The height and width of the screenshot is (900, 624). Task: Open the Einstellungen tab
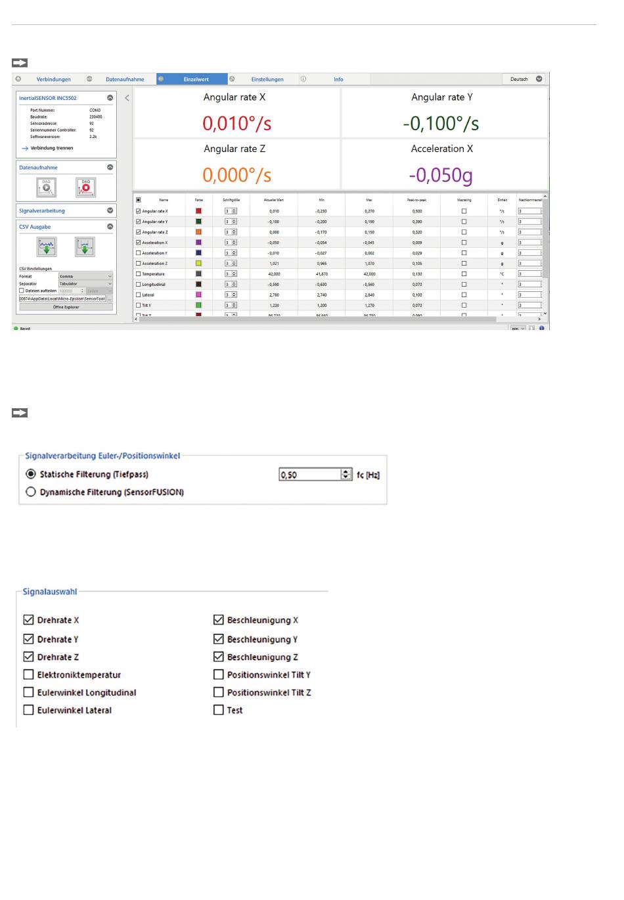[267, 80]
